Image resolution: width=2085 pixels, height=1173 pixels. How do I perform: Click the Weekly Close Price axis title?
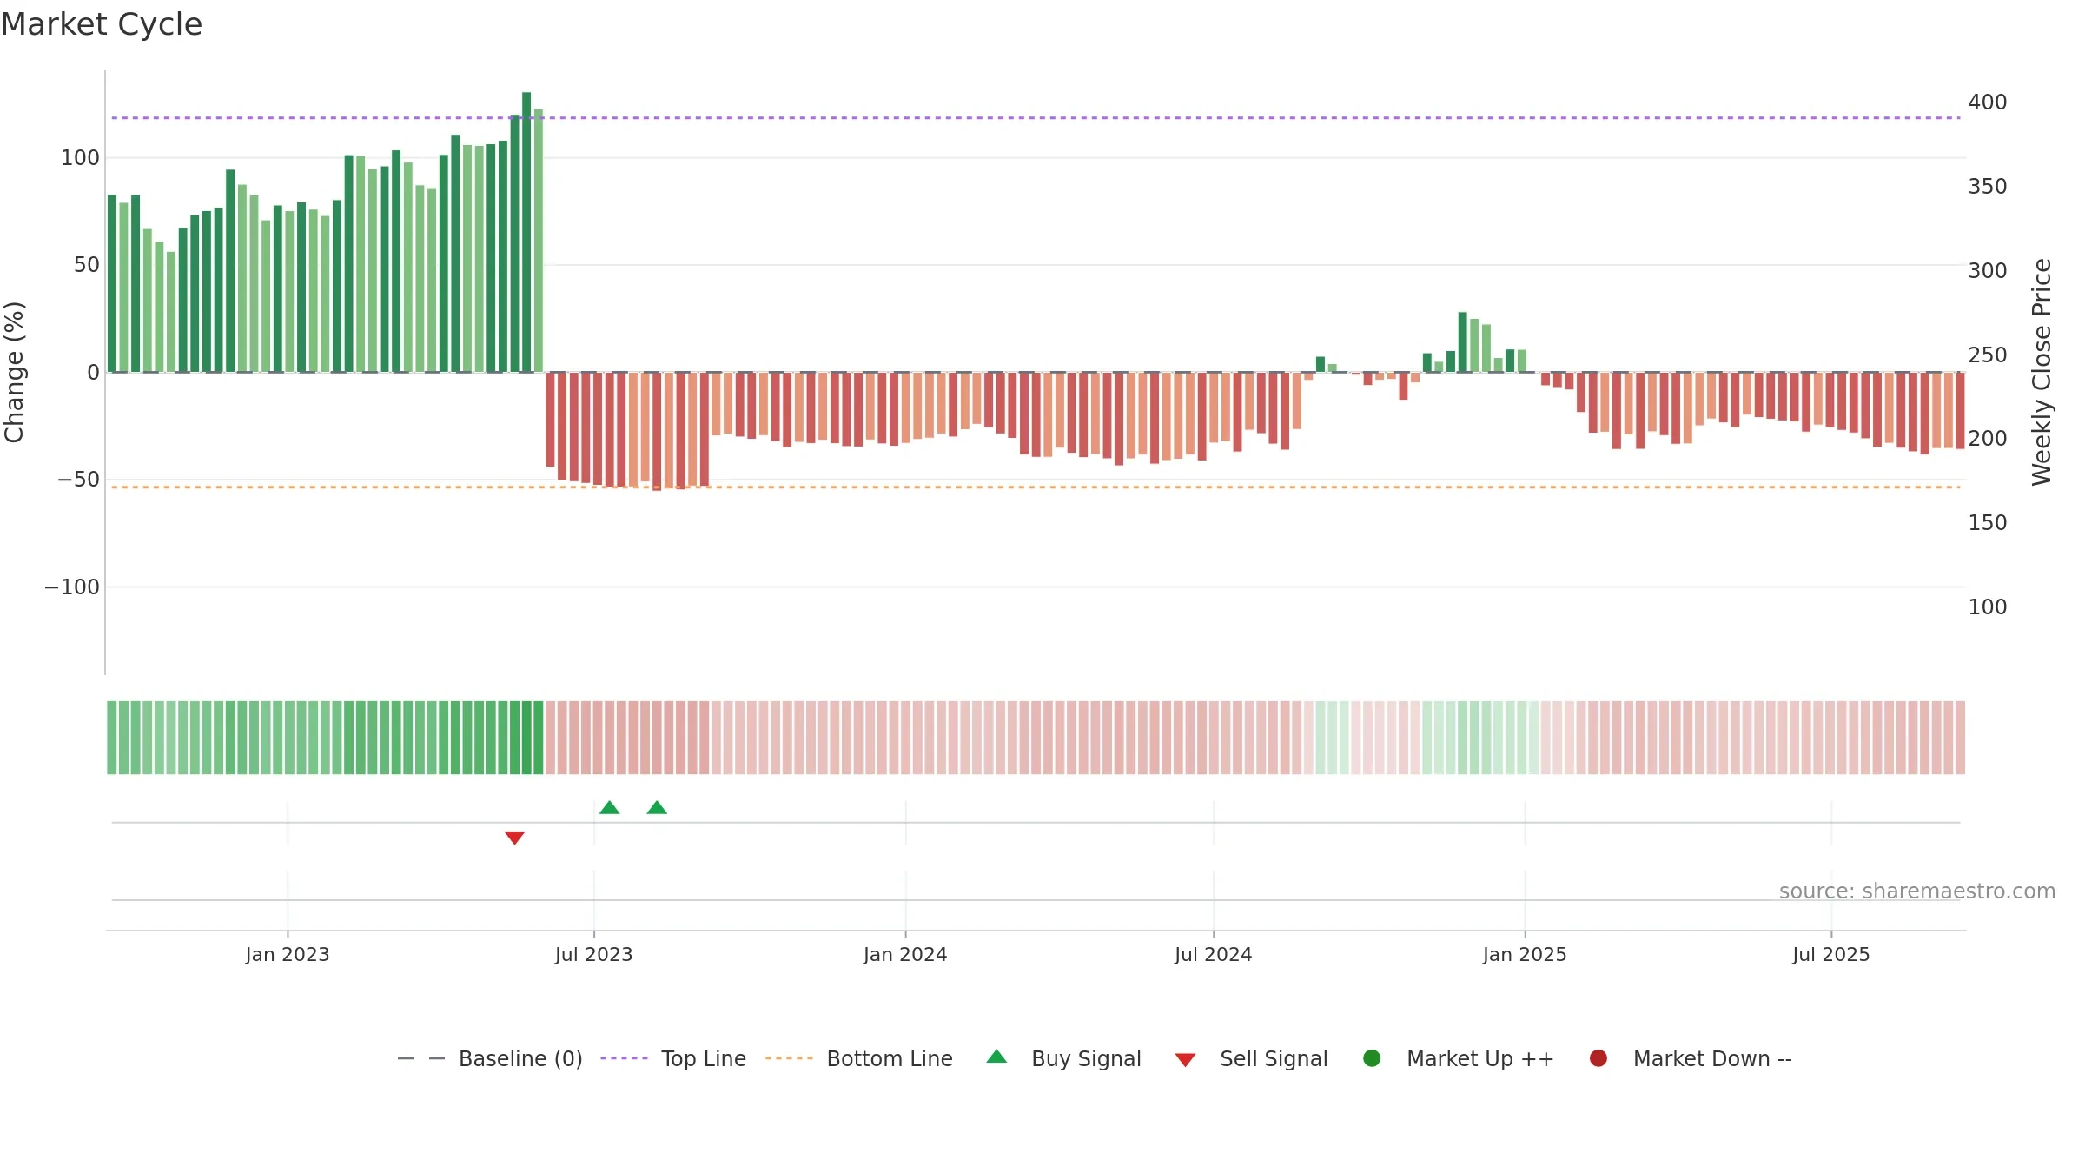click(2042, 372)
